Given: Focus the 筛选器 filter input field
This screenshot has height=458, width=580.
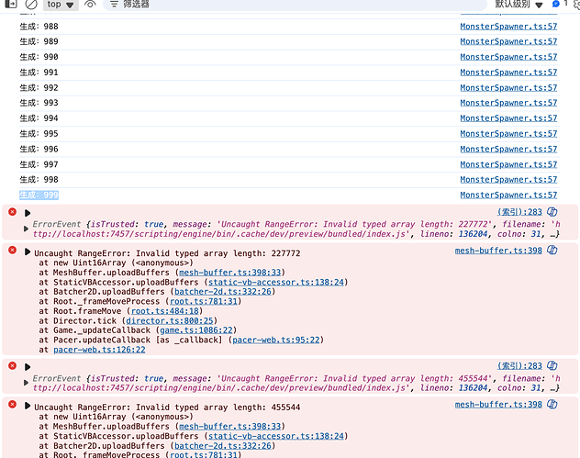Looking at the screenshot, I should pos(295,5).
